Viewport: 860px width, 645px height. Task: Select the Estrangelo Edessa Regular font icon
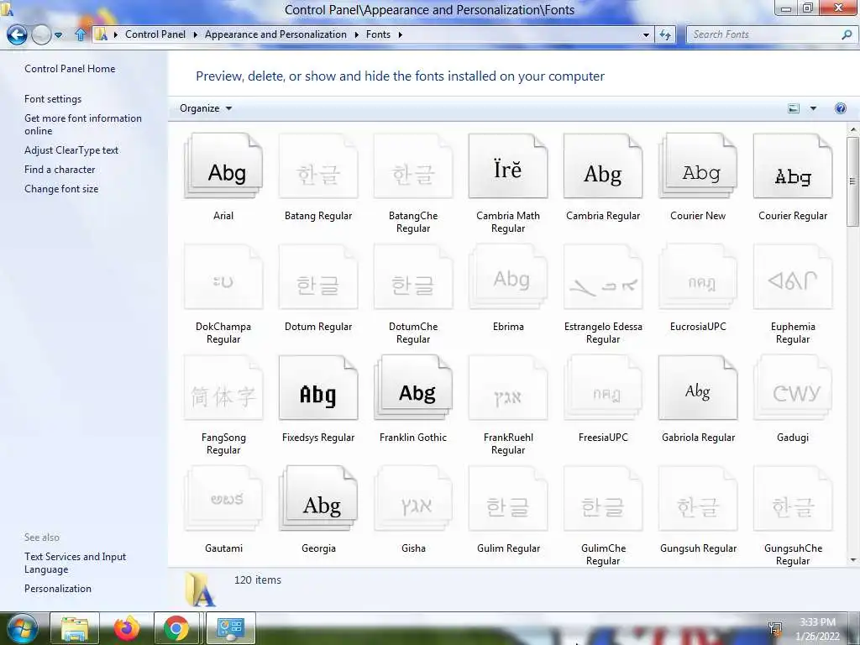[603, 277]
